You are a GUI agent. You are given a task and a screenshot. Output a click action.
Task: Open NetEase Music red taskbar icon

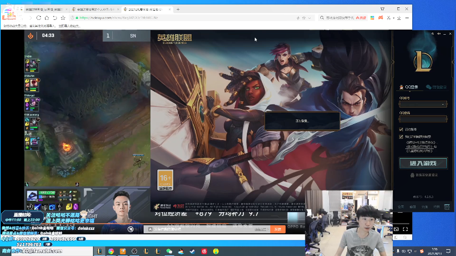coord(204,251)
